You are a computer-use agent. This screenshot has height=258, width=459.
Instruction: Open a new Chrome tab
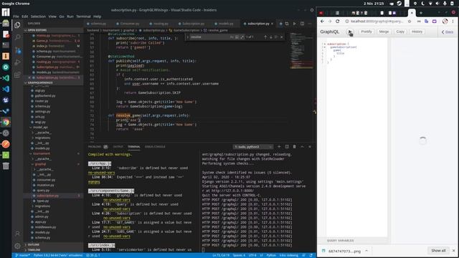point(421,13)
